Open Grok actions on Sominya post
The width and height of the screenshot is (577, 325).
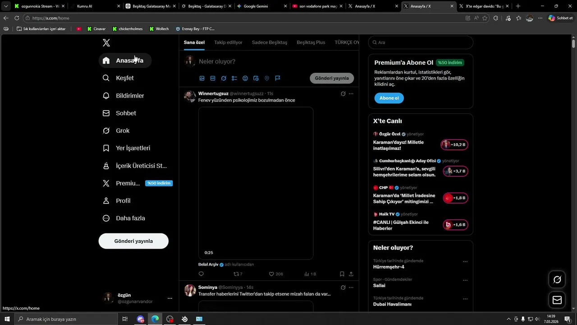(x=343, y=288)
